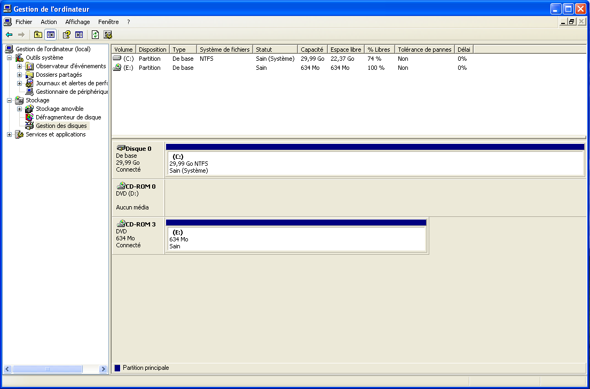Image resolution: width=590 pixels, height=389 pixels.
Task: Sort by the Disposition column header
Action: [152, 49]
